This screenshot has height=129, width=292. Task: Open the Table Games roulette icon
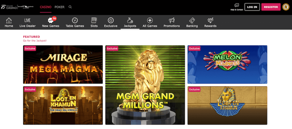click(75, 20)
